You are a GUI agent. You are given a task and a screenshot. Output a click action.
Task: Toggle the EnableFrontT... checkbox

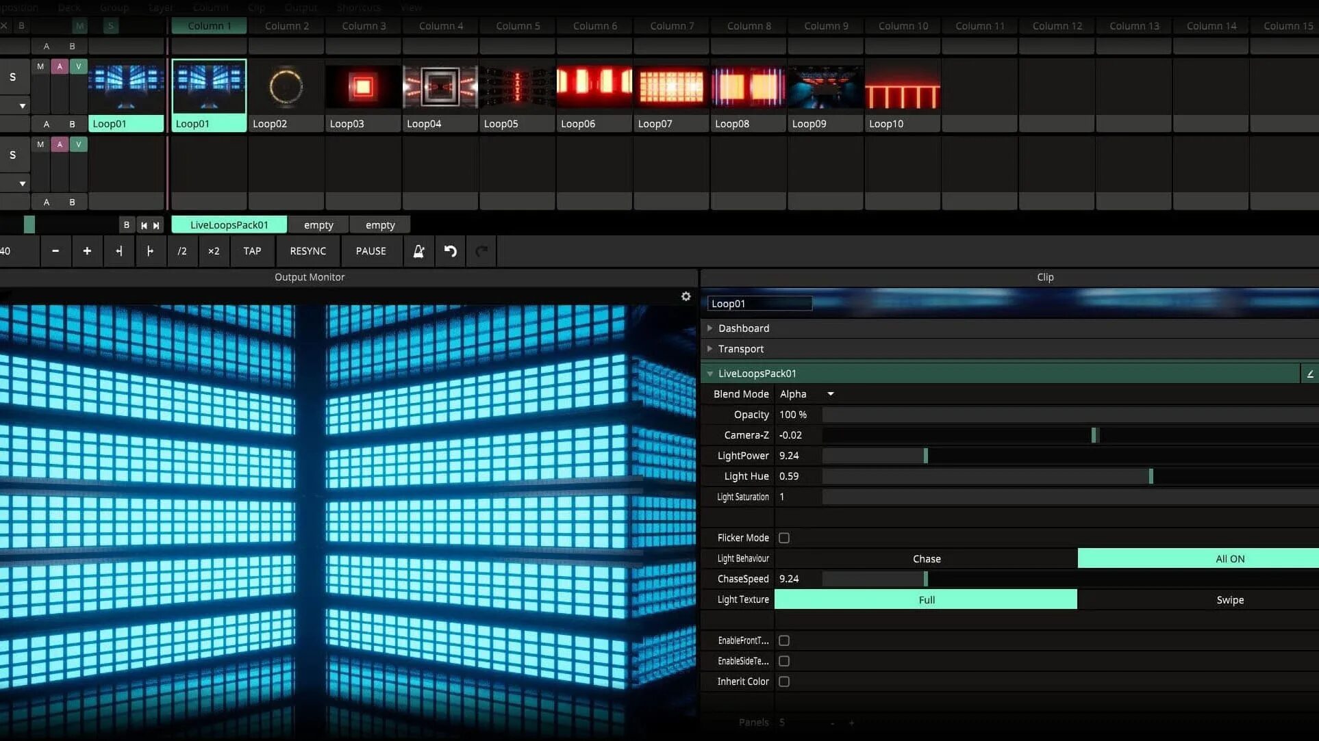pyautogui.click(x=784, y=640)
